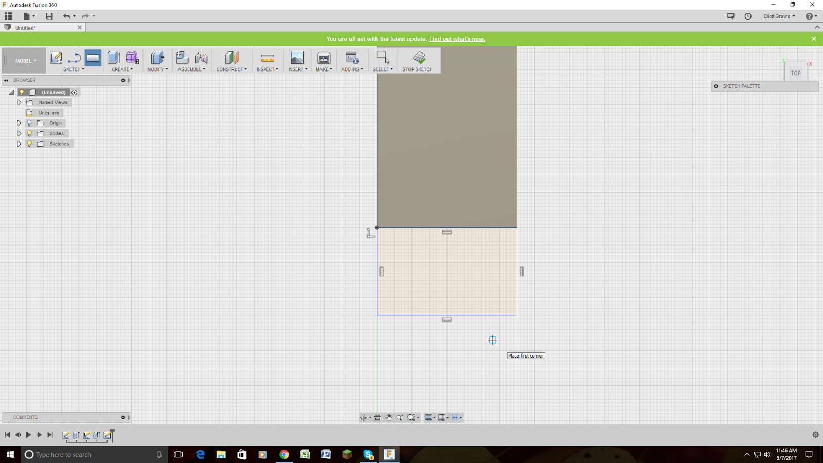Open the job status clock icon
Image resolution: width=823 pixels, height=463 pixels.
(748, 16)
